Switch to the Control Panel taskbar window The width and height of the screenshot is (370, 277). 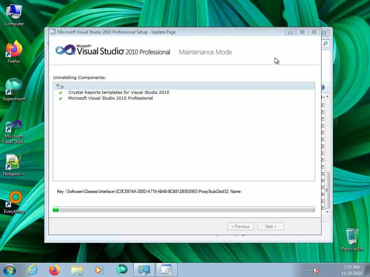[144, 270]
